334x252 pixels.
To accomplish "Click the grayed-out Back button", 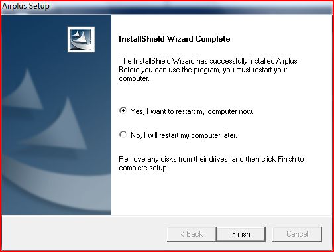I will click(x=192, y=234).
